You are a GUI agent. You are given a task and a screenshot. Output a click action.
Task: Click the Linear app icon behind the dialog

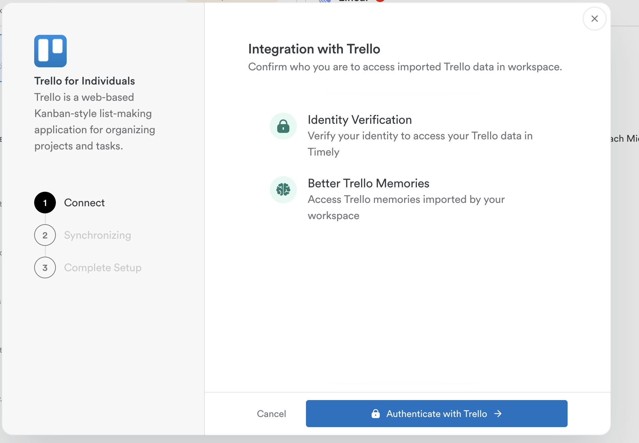326,2
